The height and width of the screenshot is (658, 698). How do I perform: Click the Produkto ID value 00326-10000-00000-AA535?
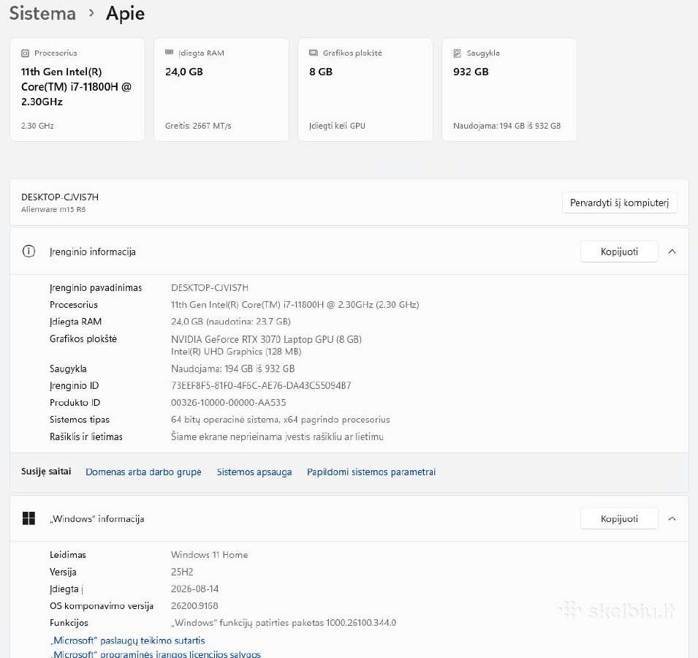(228, 402)
